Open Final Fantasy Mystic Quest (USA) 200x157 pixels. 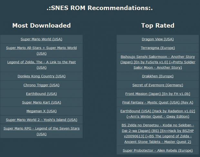pos(158,103)
